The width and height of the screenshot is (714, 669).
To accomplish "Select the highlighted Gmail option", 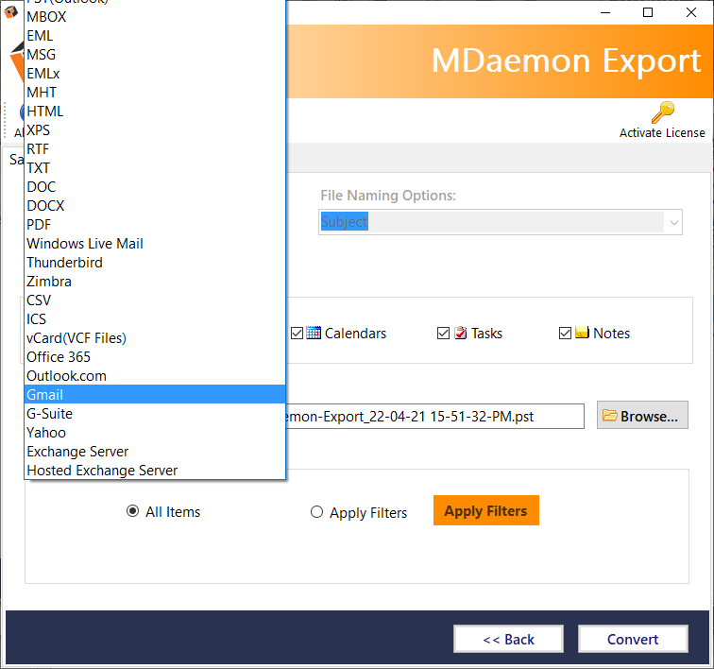I will 155,395.
